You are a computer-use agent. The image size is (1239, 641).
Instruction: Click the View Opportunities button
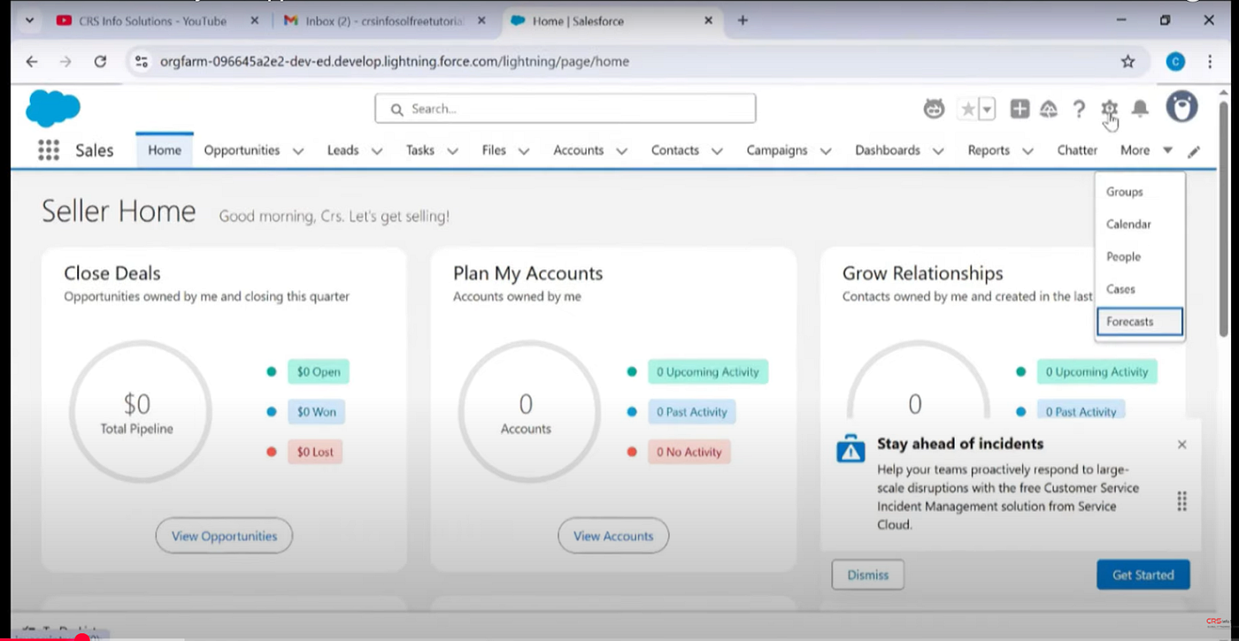(224, 536)
